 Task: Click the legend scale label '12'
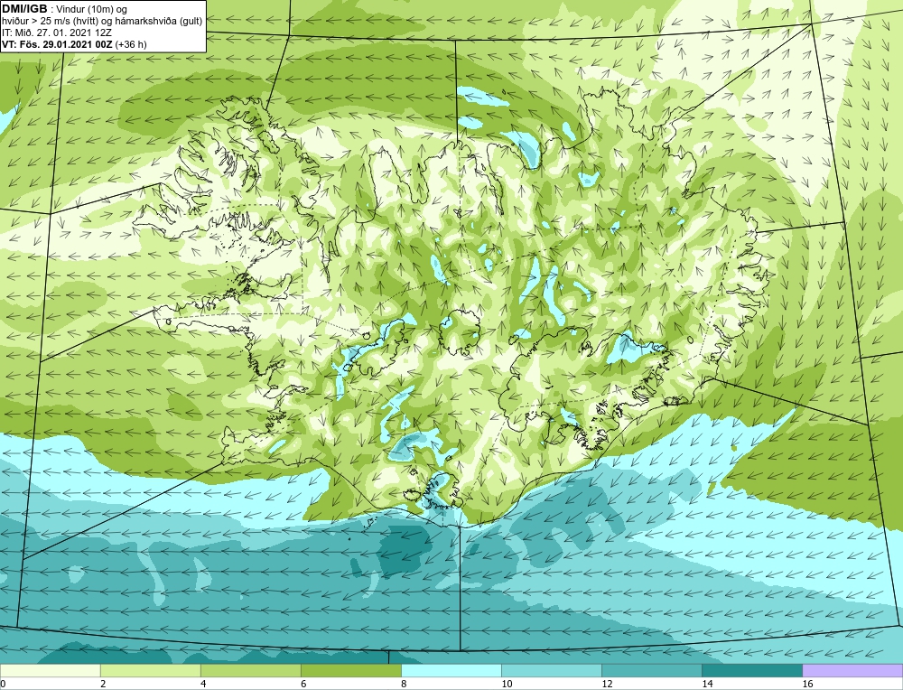tap(607, 684)
